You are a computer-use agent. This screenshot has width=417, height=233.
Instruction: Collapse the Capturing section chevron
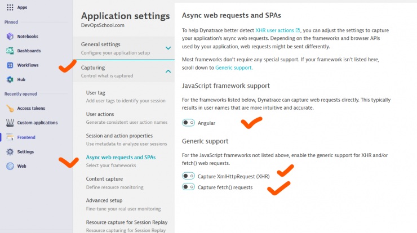click(168, 71)
